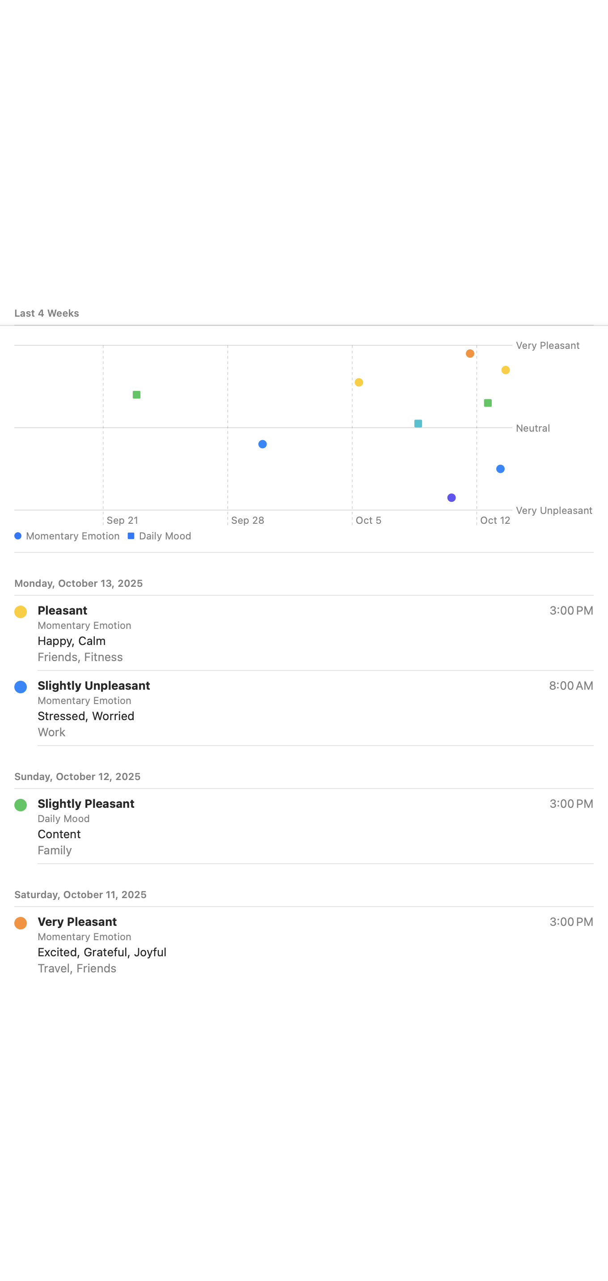The height and width of the screenshot is (1281, 608).
Task: Click the yellow dot right of Oct 12 line
Action: coord(506,370)
